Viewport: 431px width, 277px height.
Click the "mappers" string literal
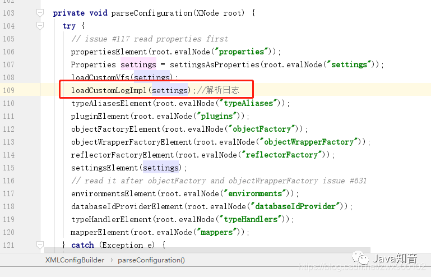coord(217,232)
